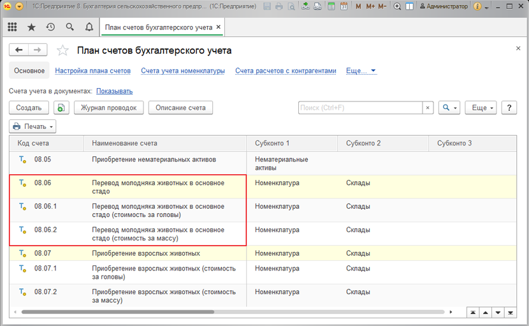Click the get link icon in the title bar

(305, 6)
